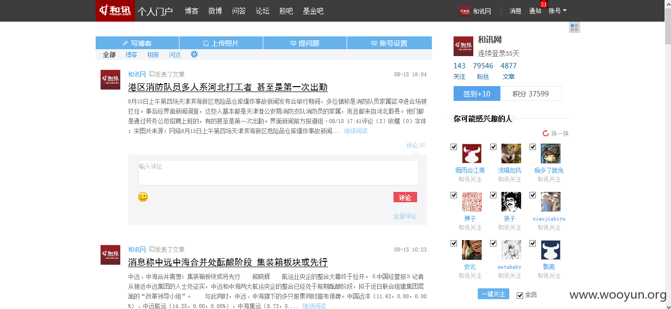671x309 pixels.
Task: Uncheck xiaojiabiyu checkbox
Action: tap(532, 195)
